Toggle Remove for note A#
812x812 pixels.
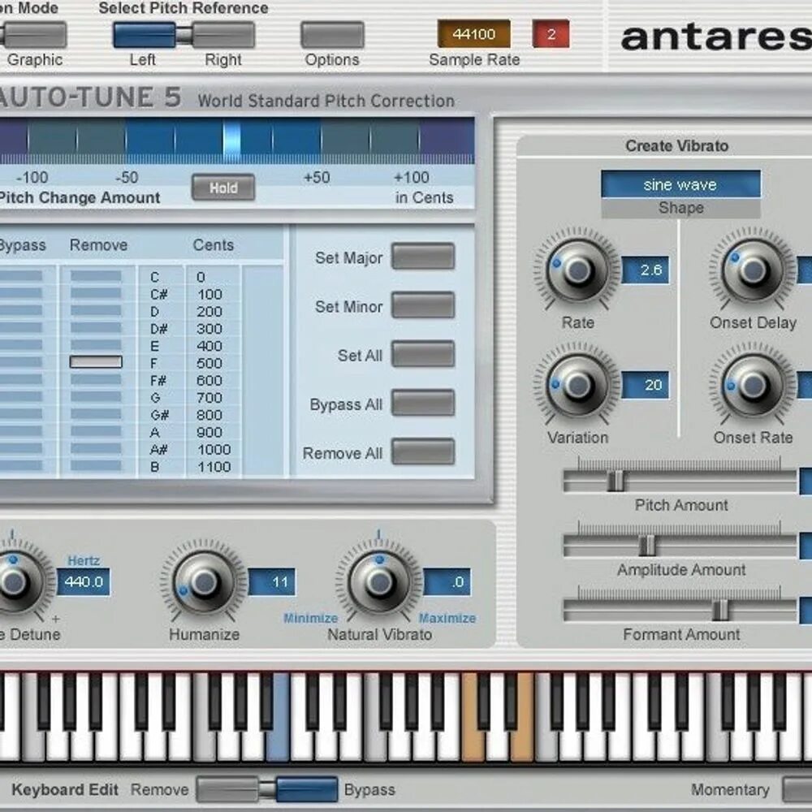(x=96, y=448)
